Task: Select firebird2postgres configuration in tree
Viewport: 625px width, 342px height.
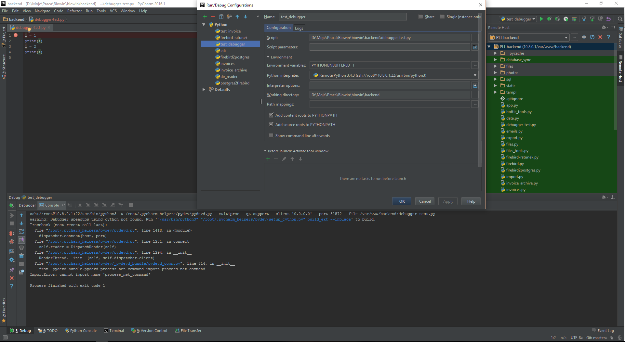Action: 232,57
